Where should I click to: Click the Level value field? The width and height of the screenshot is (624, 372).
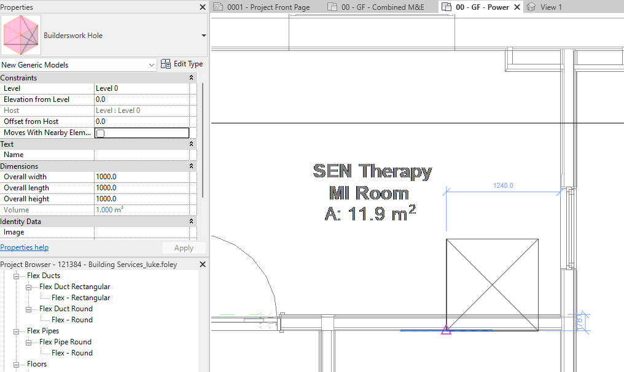coord(142,88)
